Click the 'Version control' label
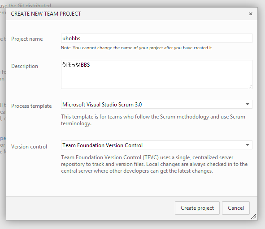265x229 pixels. pos(29,147)
